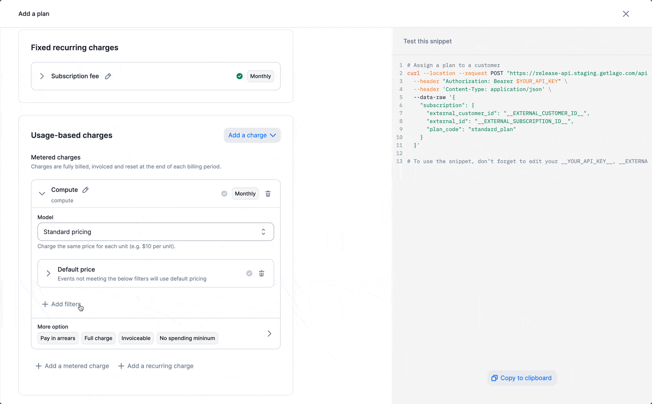Click green check icon on Subscription fee
This screenshot has height=404, width=652.
click(240, 76)
